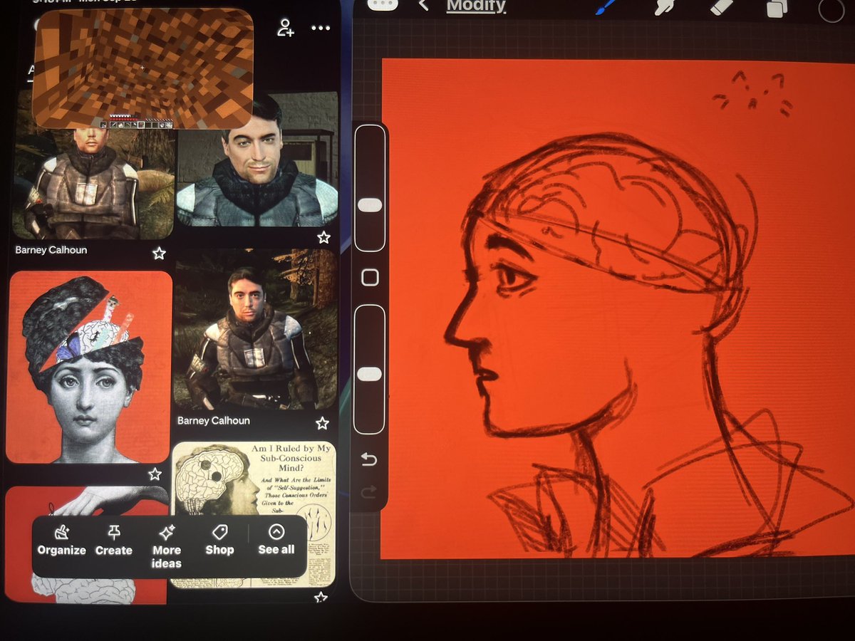Select the Brush tool in Procreate
Image resolution: width=855 pixels, height=641 pixels.
pyautogui.click(x=606, y=7)
